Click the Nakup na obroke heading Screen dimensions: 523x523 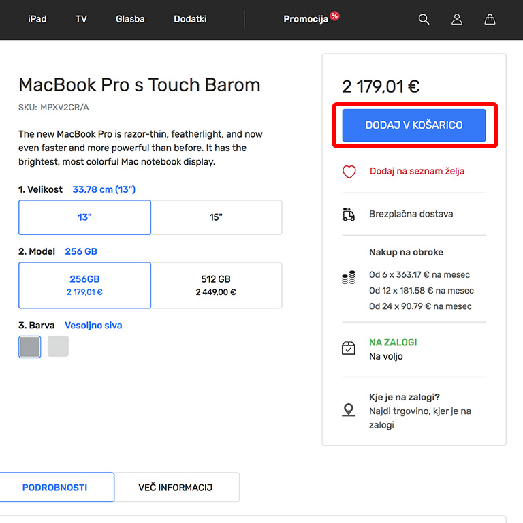tap(406, 252)
